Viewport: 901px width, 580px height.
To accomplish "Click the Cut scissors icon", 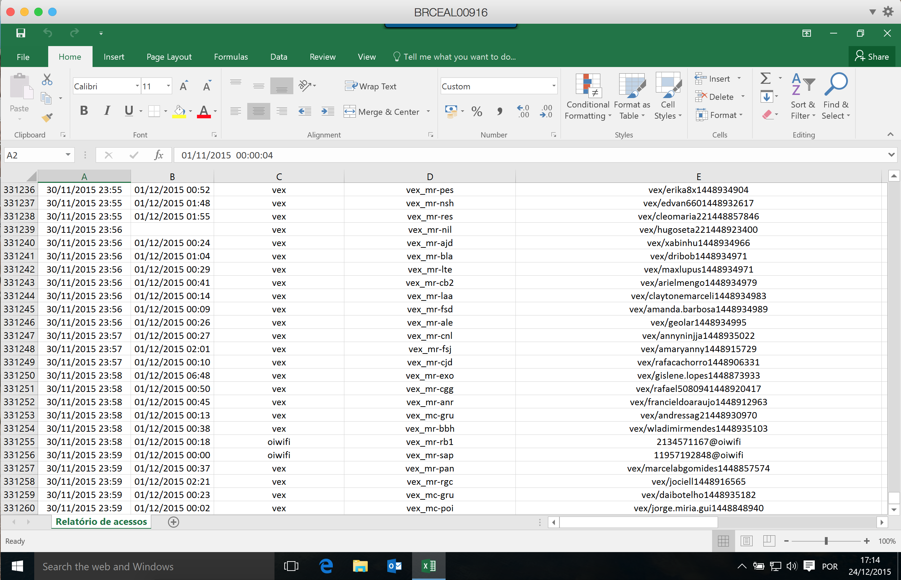I will (x=47, y=79).
